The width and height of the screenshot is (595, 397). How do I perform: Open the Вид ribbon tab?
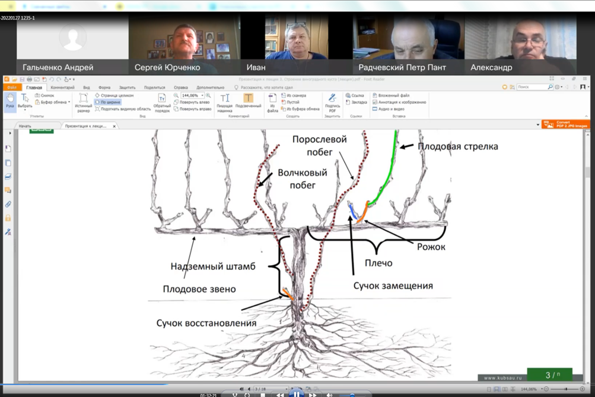86,88
